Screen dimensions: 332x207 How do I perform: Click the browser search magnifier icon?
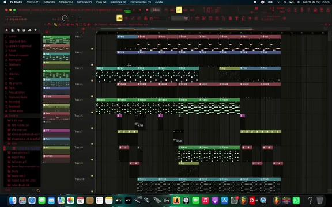[38, 190]
